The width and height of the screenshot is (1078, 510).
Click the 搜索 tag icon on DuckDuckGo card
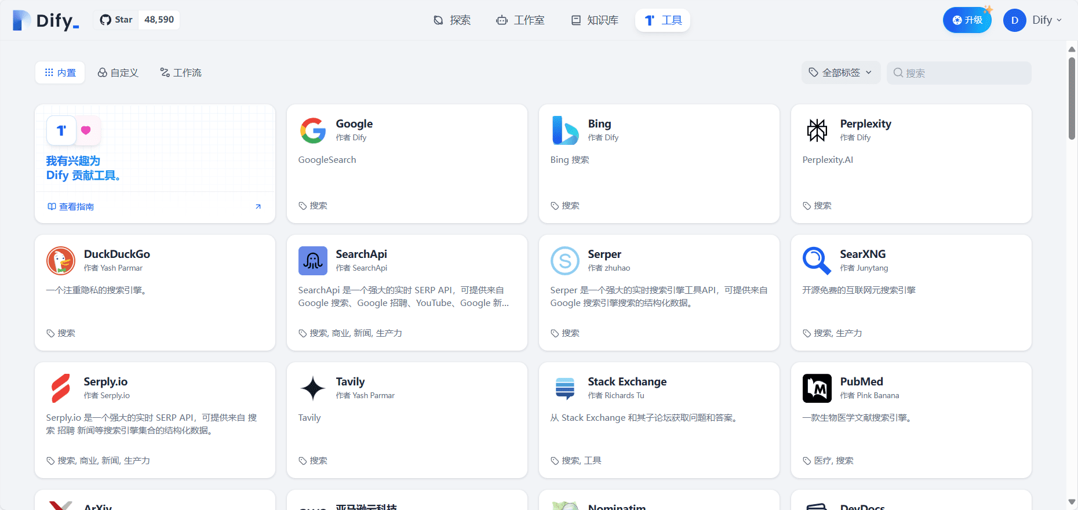click(x=50, y=333)
